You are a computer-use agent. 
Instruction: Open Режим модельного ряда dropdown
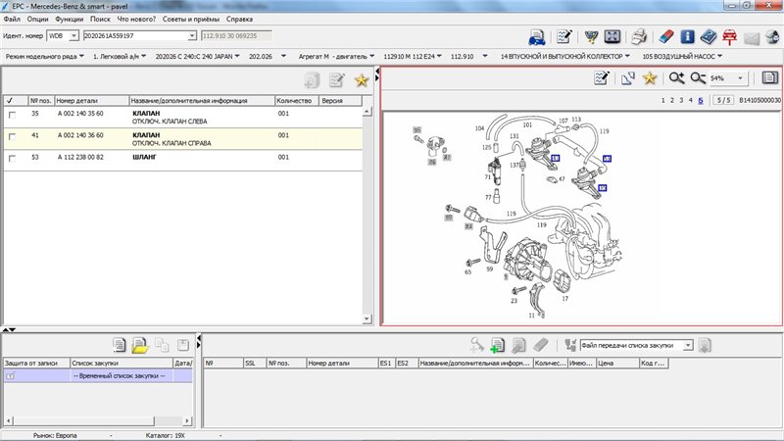[x=44, y=57]
